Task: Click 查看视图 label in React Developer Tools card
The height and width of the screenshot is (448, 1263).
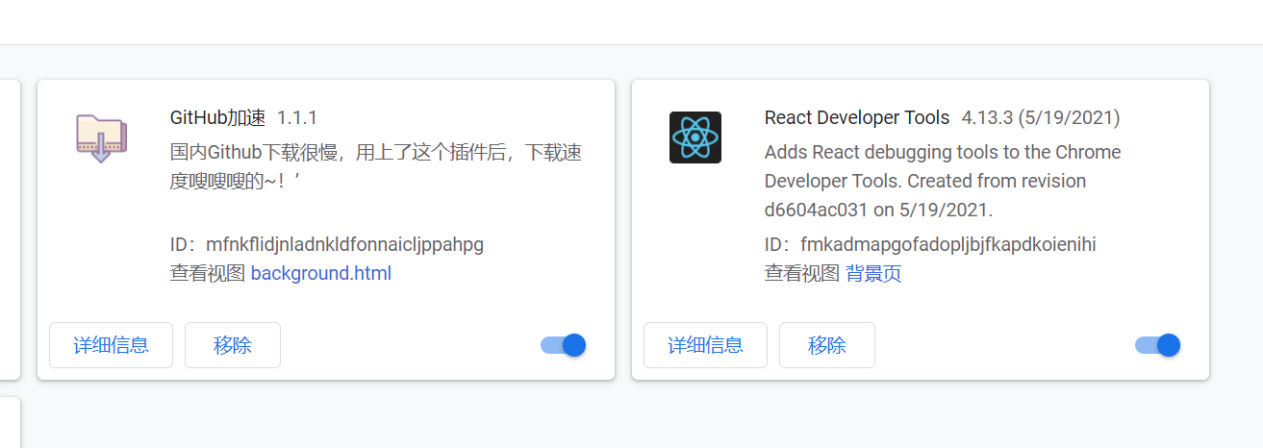Action: tap(802, 273)
